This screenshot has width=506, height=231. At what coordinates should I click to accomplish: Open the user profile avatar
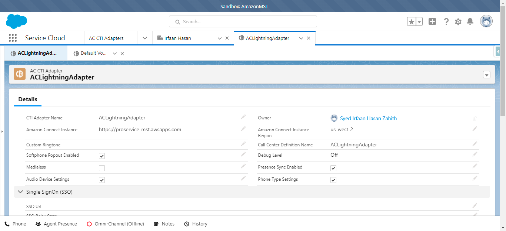(x=486, y=21)
